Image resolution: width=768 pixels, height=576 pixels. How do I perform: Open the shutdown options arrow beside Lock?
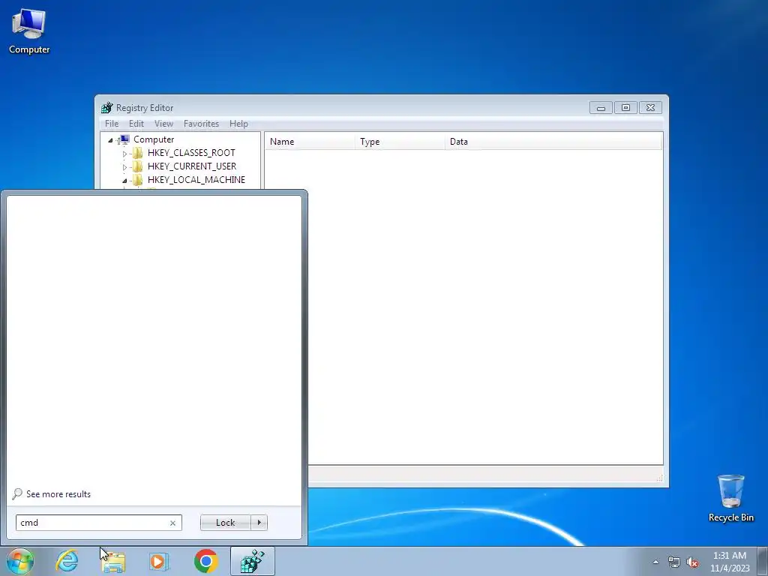(259, 523)
